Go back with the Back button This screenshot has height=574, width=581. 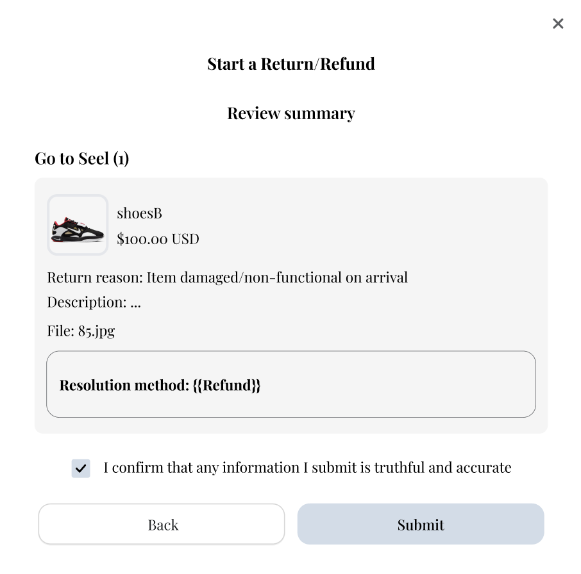[x=162, y=524]
